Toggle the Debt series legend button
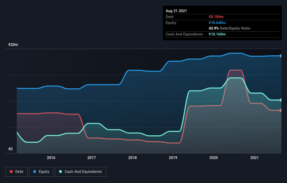The width and height of the screenshot is (287, 183). (x=16, y=172)
